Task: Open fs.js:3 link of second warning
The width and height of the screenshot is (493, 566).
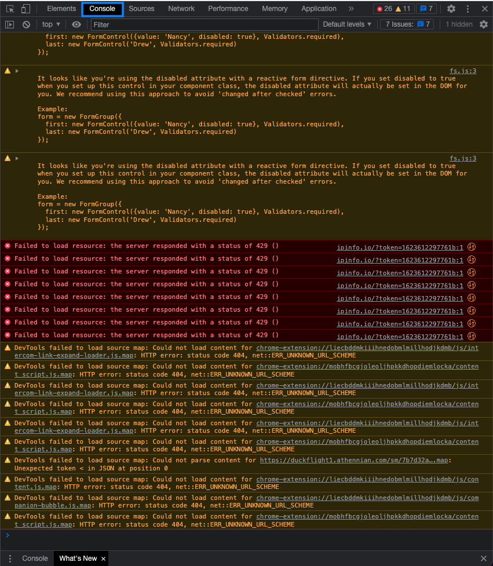Action: coord(463,159)
